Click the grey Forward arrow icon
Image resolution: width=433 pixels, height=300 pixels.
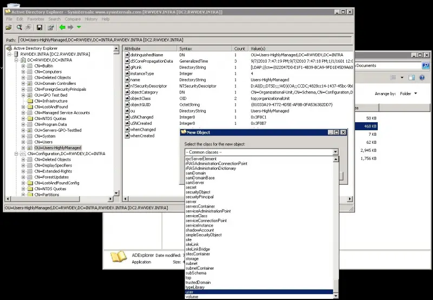tap(70, 28)
